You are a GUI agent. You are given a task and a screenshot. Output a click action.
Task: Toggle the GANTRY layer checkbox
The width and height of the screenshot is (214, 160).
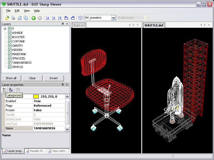click(10, 46)
